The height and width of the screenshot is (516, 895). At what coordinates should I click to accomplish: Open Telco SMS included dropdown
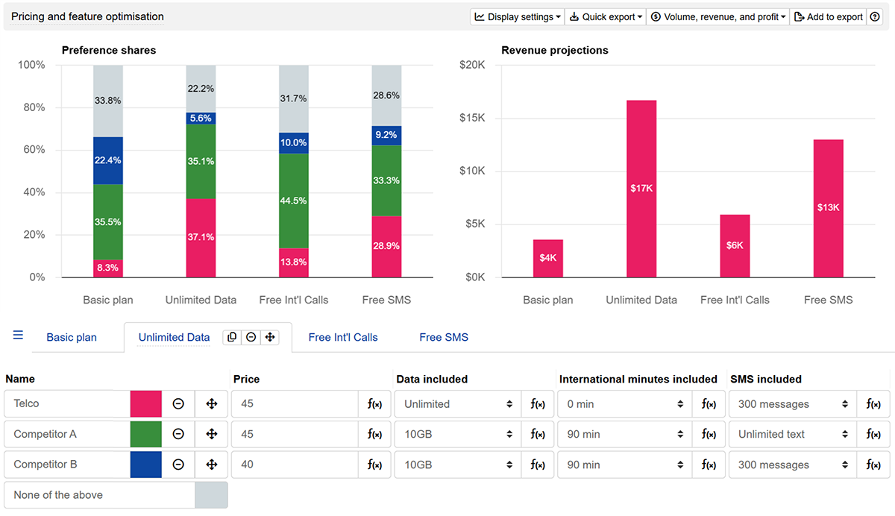coord(793,403)
